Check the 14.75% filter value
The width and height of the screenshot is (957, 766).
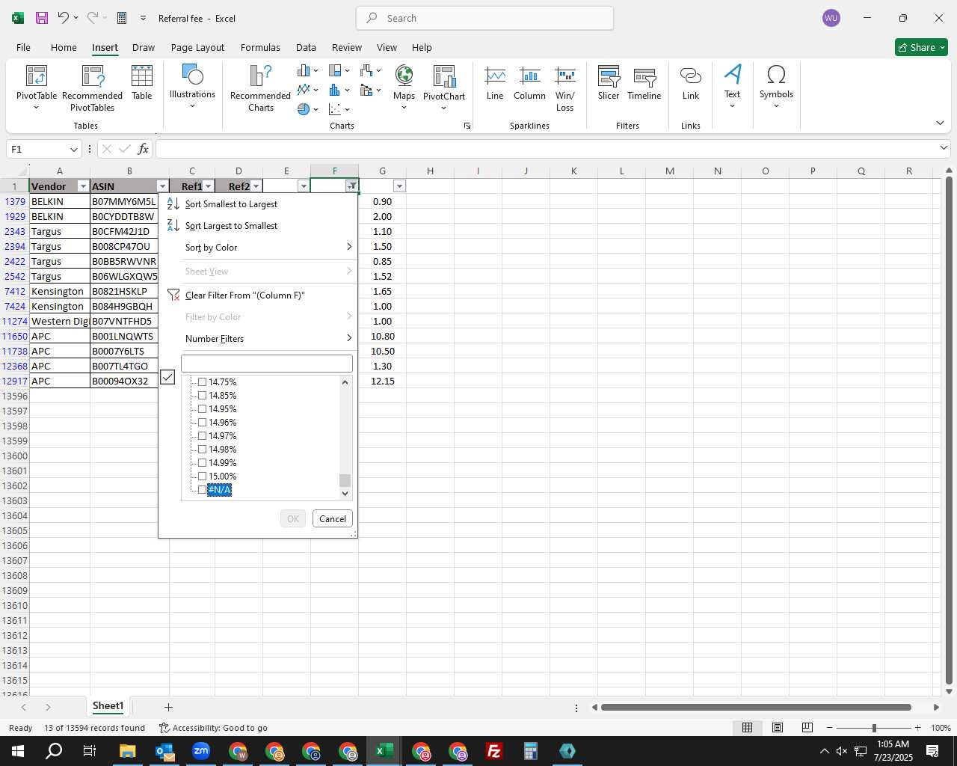[202, 382]
